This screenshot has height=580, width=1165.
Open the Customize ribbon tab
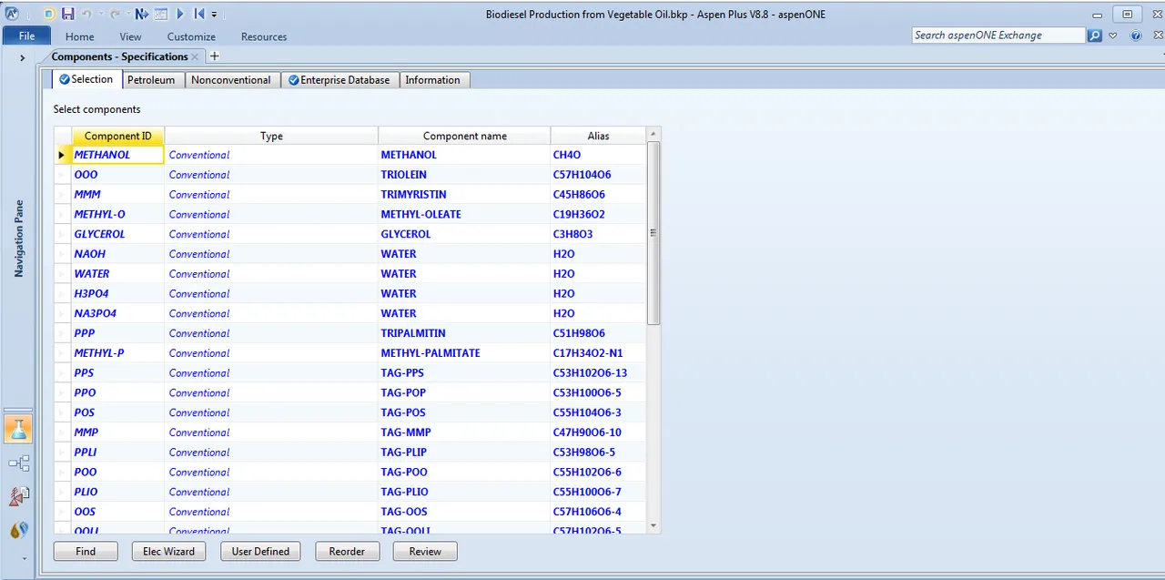point(191,36)
